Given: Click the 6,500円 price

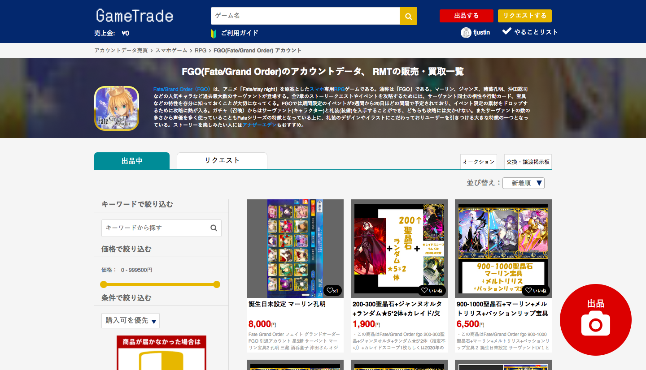Looking at the screenshot, I should coord(471,324).
